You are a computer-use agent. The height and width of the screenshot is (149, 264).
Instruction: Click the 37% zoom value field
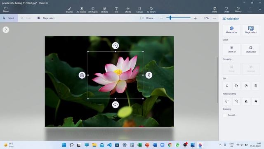206,18
